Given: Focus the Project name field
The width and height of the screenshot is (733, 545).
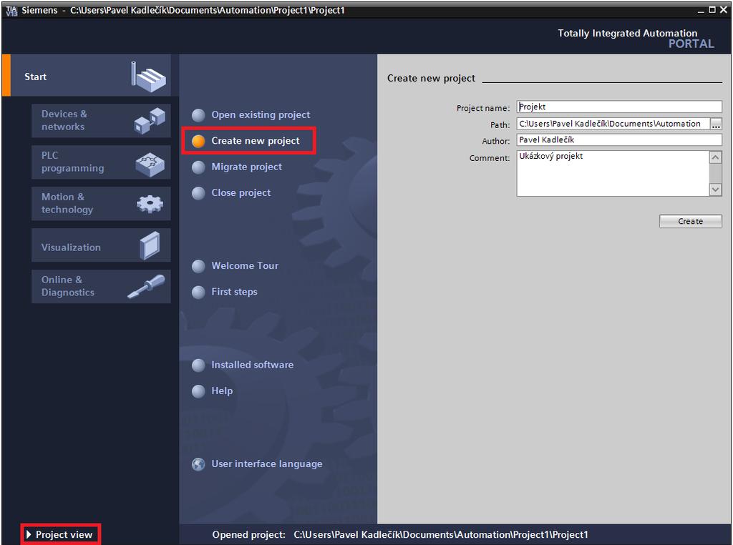Looking at the screenshot, I should pos(619,107).
